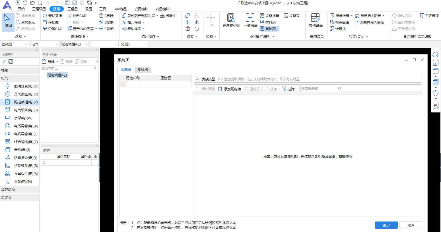
Task: Open 设备表 in ribbon
Action: (x=292, y=16)
